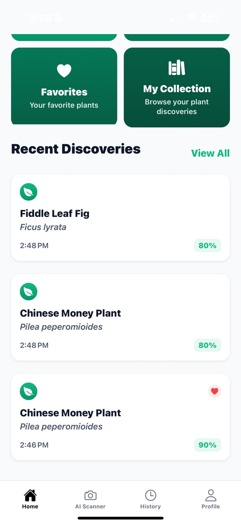This screenshot has height=524, width=241.
Task: Open the History clock tab
Action: (x=151, y=499)
